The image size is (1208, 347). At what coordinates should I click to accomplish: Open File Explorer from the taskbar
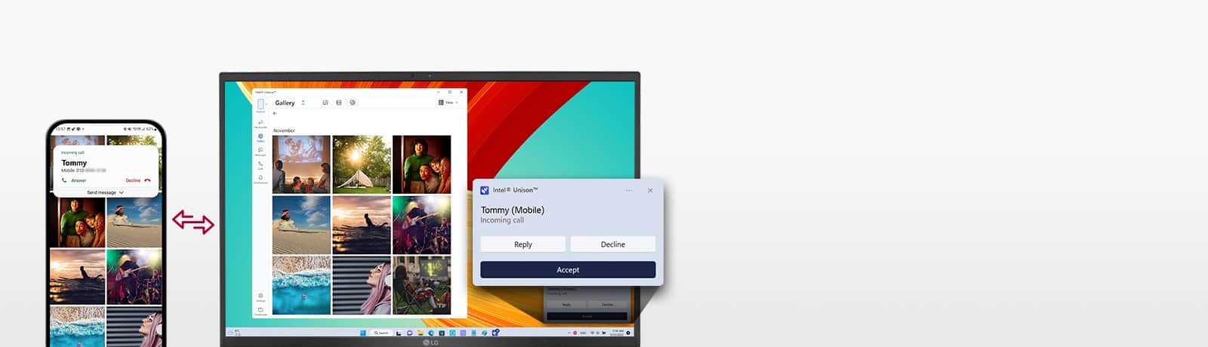pyautogui.click(x=421, y=333)
